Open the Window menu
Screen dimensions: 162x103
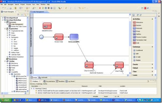click(43, 4)
